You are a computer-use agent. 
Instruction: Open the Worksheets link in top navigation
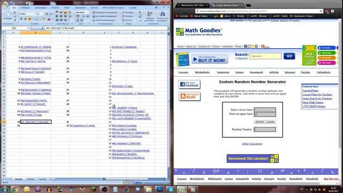(202, 72)
